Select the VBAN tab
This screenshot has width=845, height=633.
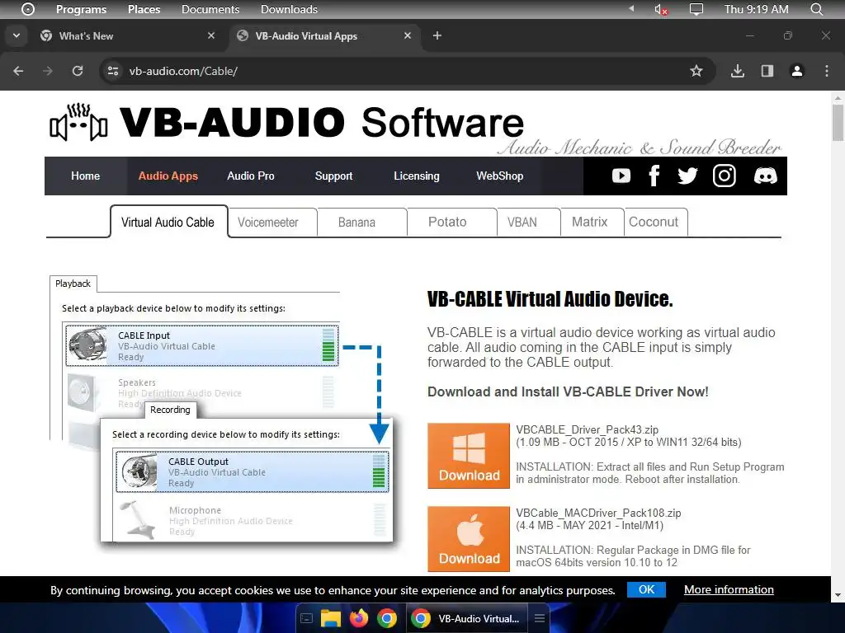coord(528,223)
